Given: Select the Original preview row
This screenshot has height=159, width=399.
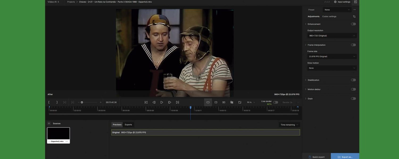Looking at the screenshot, I should coord(206,132).
